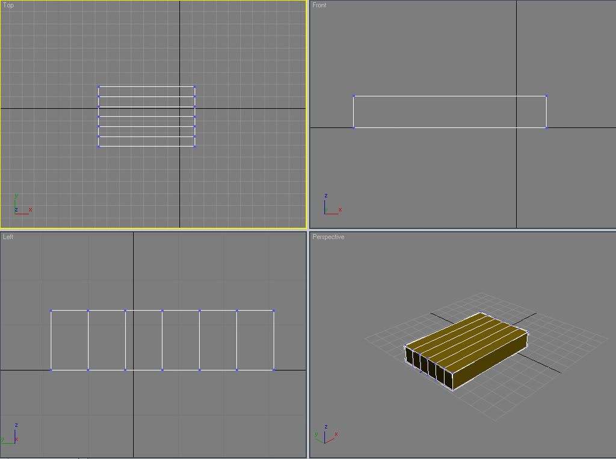Click the Left viewport label
The width and height of the screenshot is (616, 459).
(x=8, y=236)
